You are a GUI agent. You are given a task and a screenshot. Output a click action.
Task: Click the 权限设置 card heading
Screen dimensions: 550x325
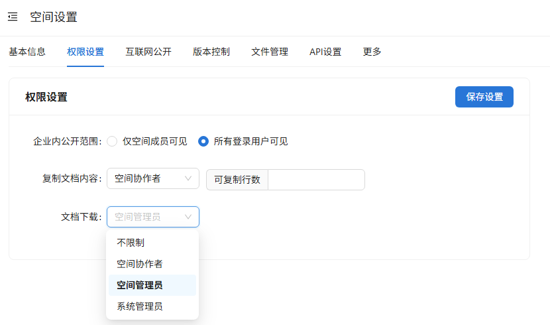[x=46, y=97]
